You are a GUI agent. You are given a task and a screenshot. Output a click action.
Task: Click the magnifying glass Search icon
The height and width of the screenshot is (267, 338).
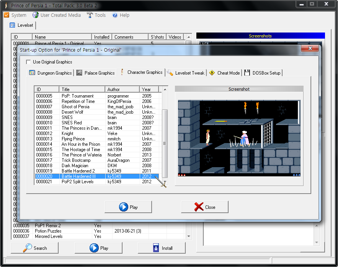point(28,248)
